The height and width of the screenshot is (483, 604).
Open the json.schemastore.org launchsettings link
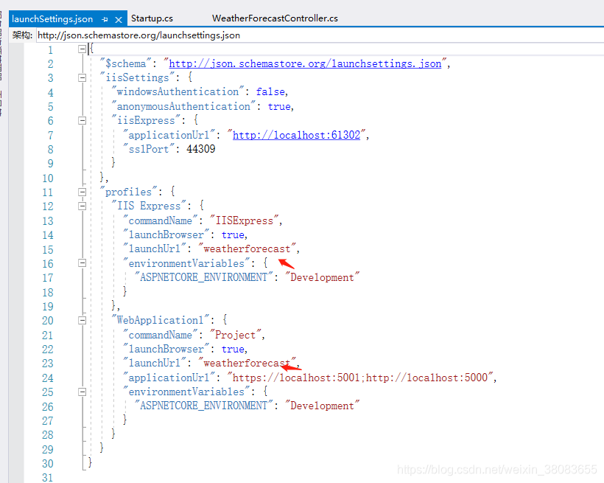pos(305,63)
